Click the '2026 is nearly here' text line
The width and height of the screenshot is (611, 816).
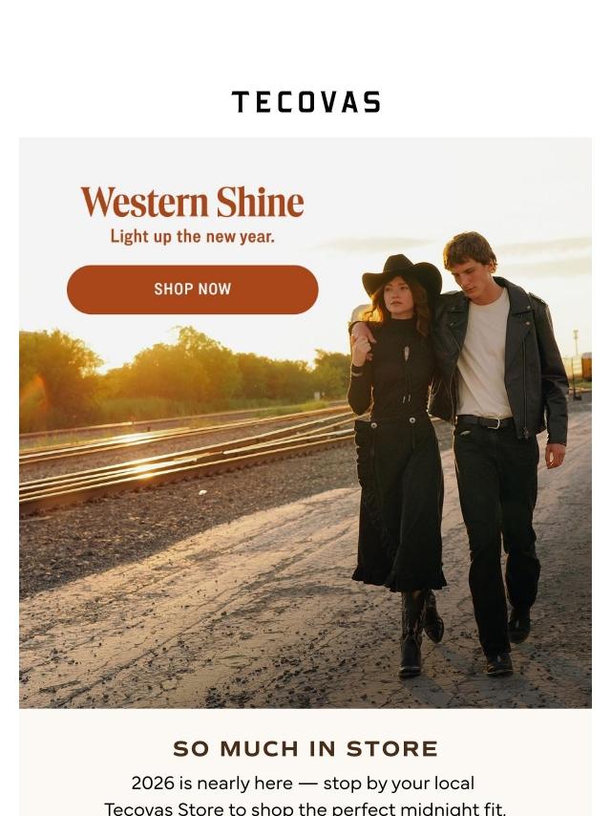pos(304,783)
